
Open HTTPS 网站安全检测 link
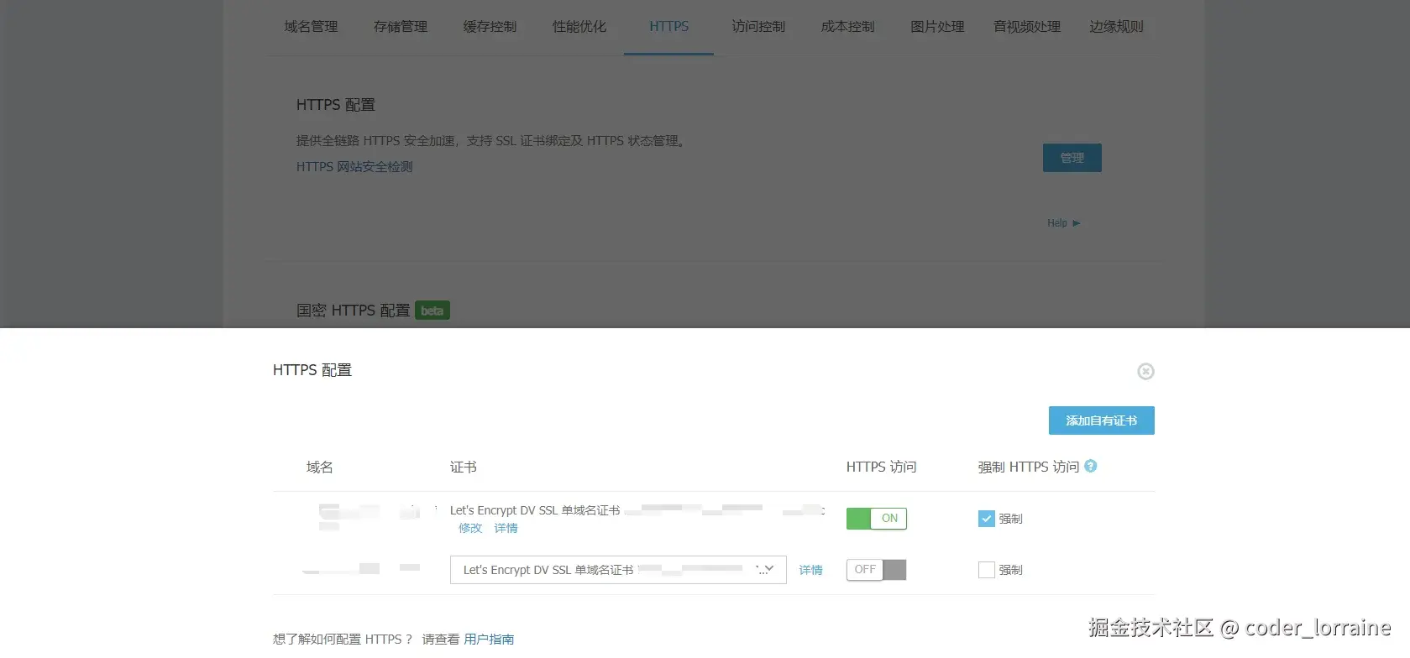[x=354, y=167]
